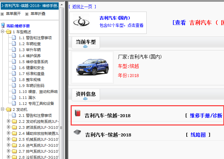This screenshot has height=159, width=224.
Task: Open tree item 1.12 专用工具和设备
Action: click(36, 104)
